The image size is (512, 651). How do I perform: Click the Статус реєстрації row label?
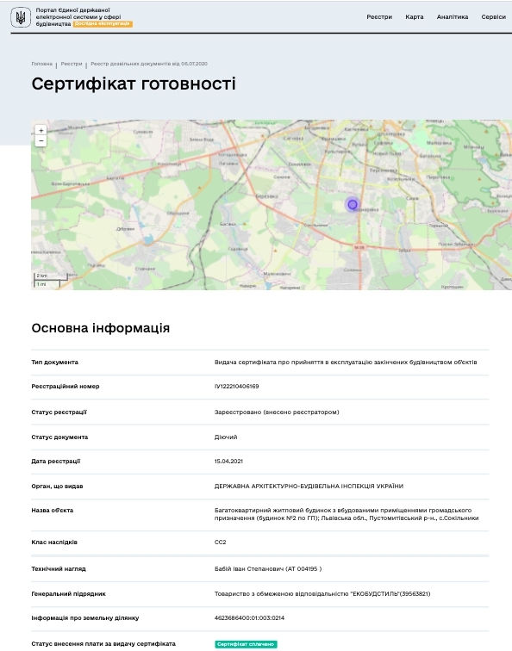59,412
